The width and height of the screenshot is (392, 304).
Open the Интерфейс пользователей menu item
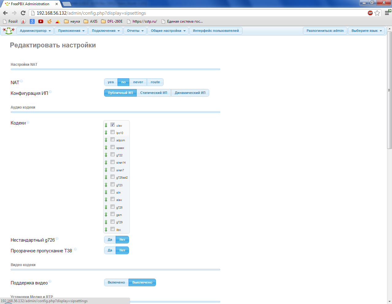[x=216, y=31]
